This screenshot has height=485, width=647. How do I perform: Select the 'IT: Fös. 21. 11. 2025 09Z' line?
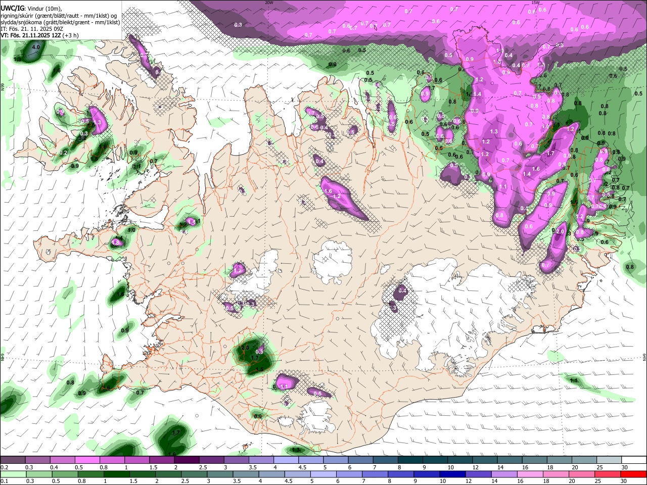click(32, 29)
